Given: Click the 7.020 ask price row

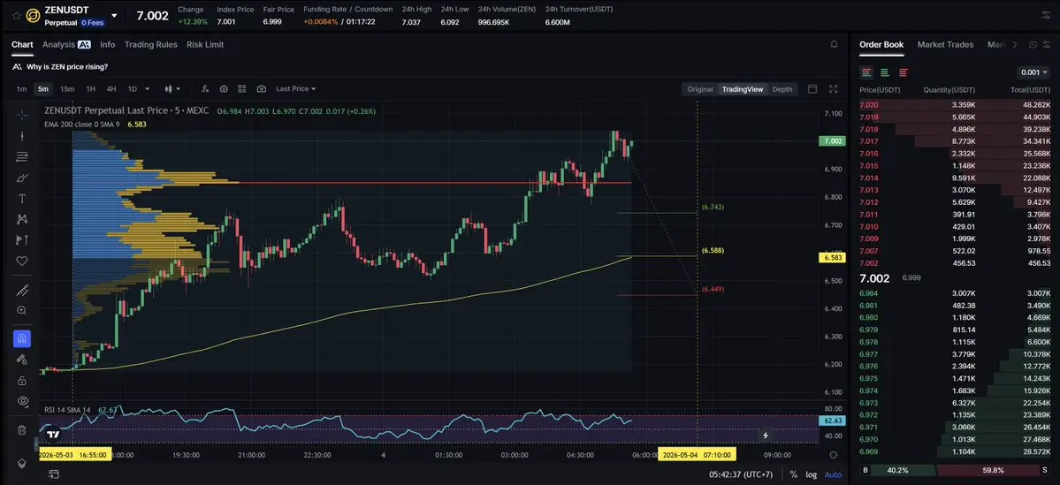Looking at the screenshot, I should (955, 105).
